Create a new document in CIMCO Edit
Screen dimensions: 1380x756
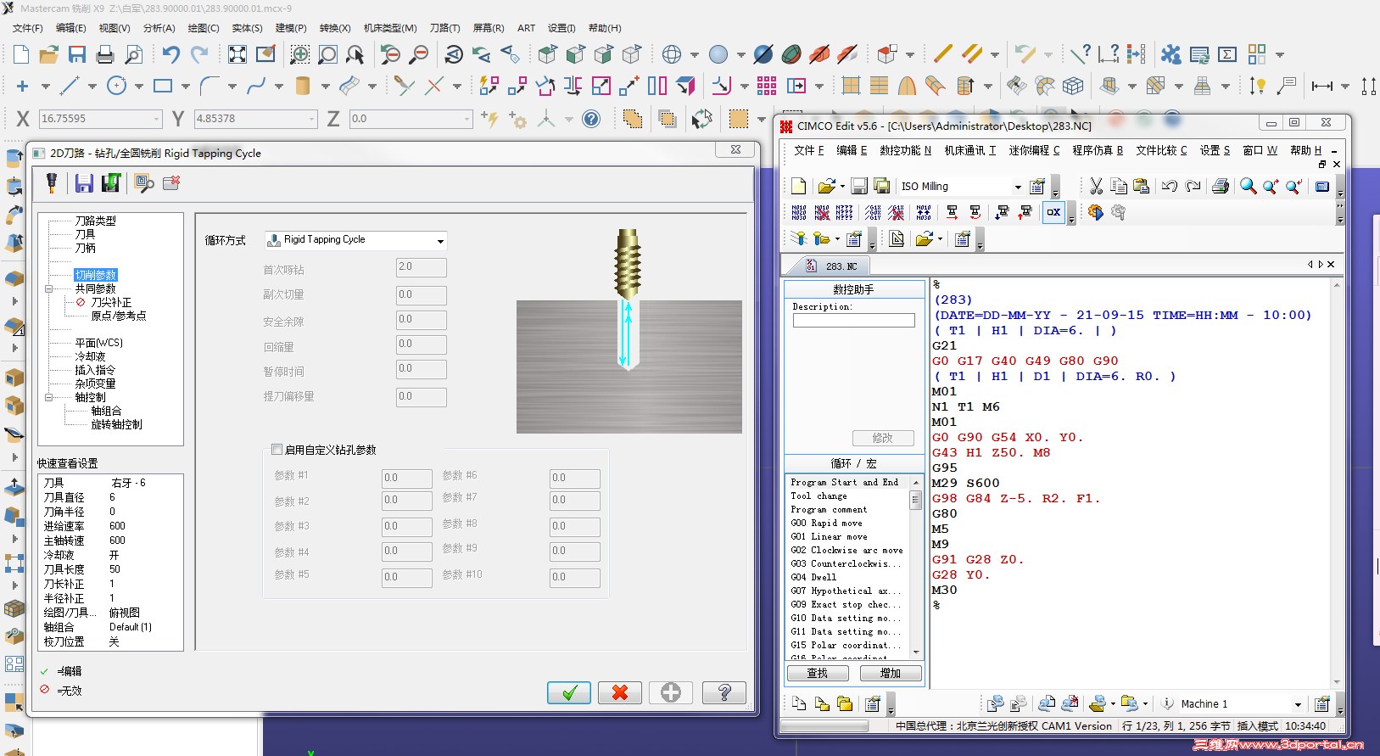[x=798, y=187]
